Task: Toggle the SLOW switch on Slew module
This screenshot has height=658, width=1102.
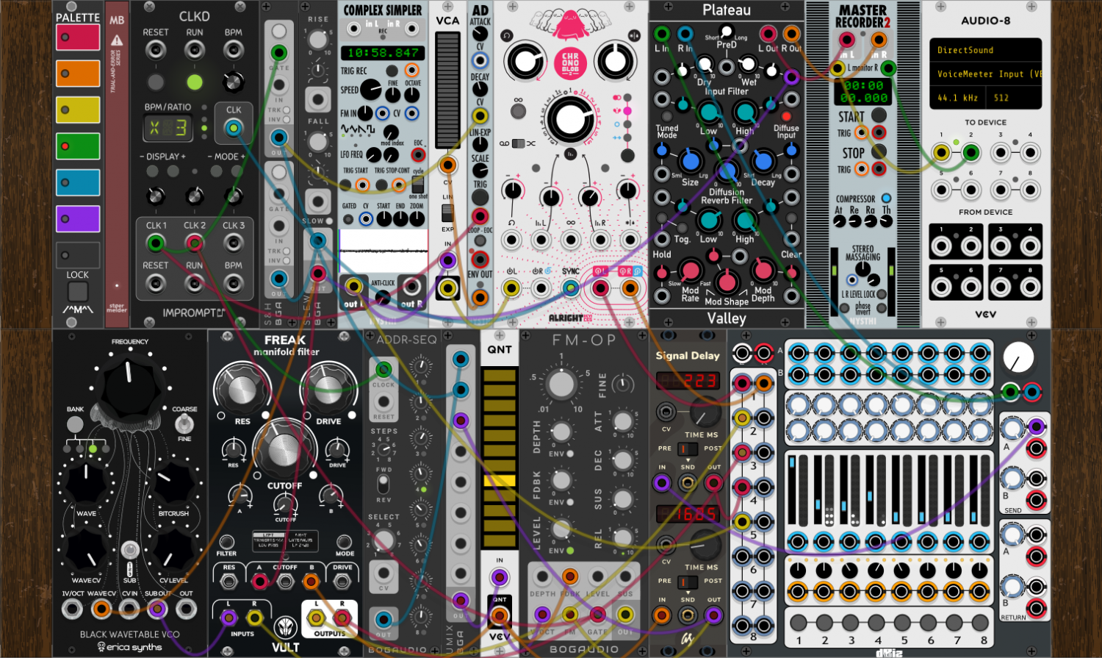Action: [329, 221]
